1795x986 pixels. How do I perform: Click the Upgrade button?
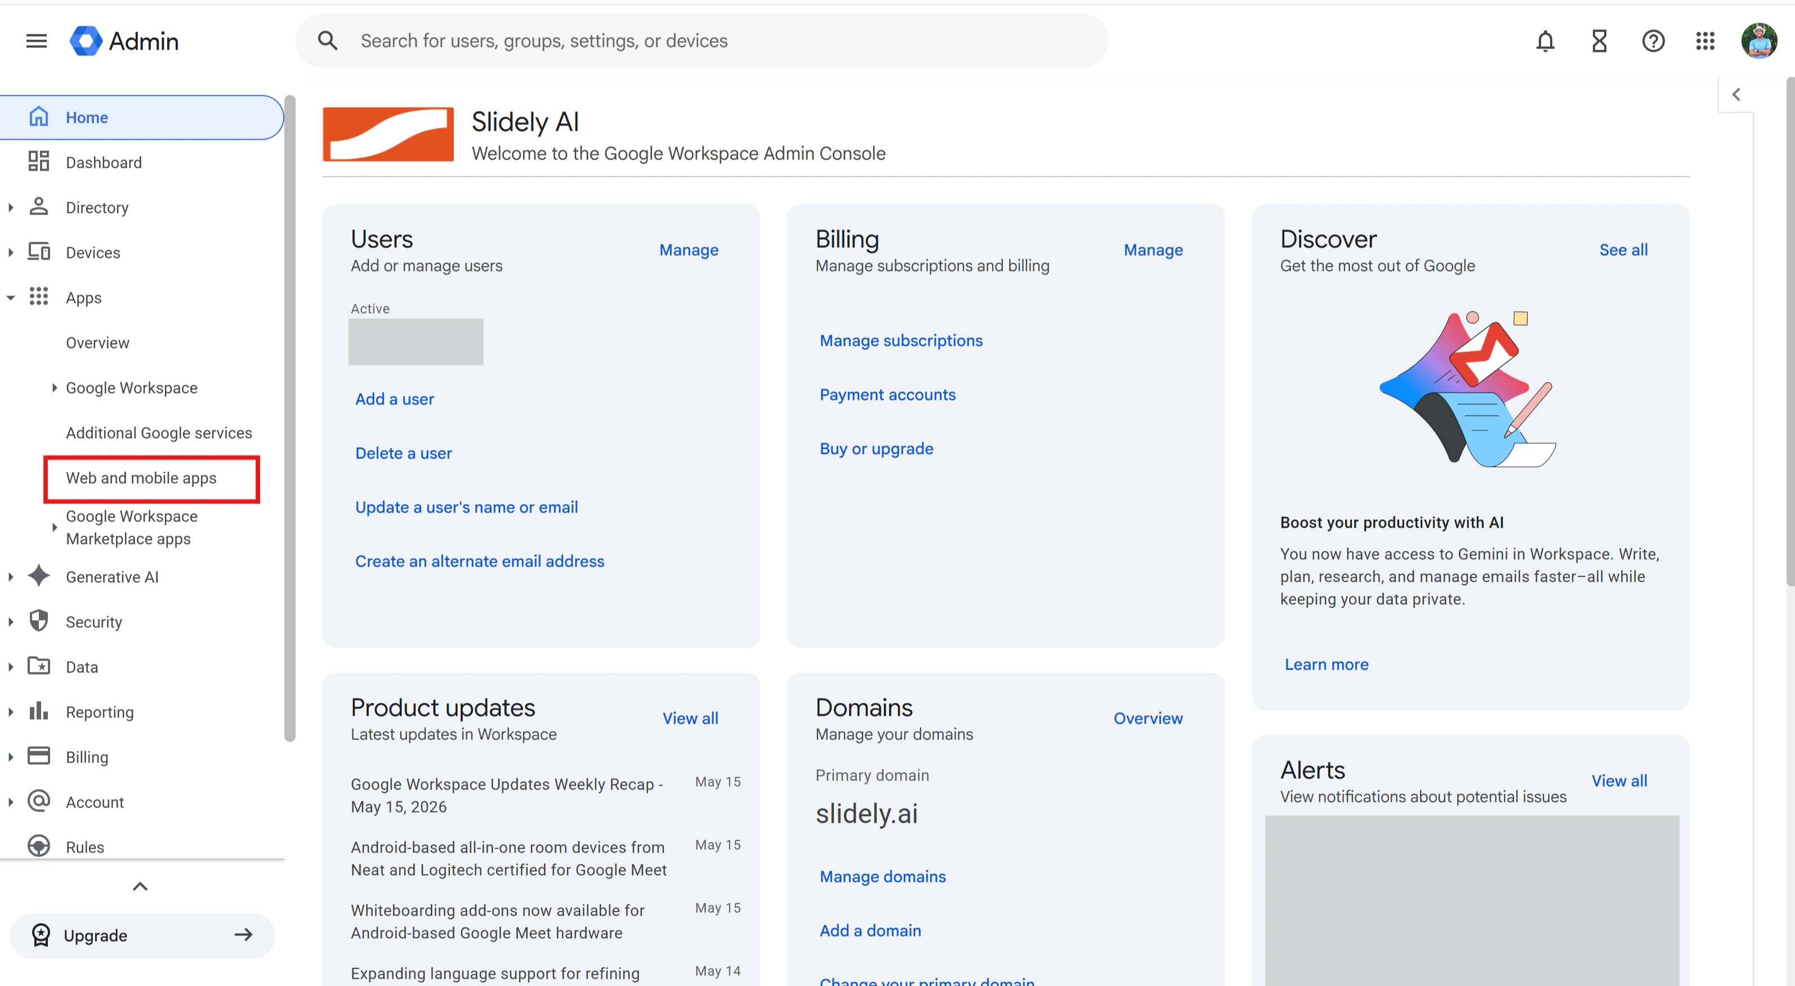142,935
